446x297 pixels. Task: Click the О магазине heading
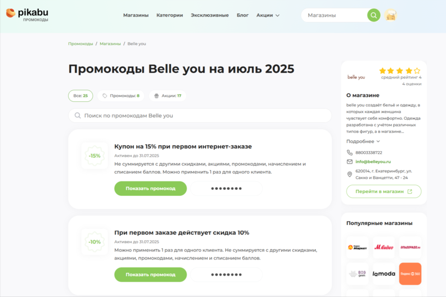(x=363, y=95)
